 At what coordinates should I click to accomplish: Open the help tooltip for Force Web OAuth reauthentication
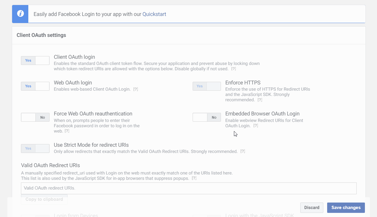[x=67, y=131]
